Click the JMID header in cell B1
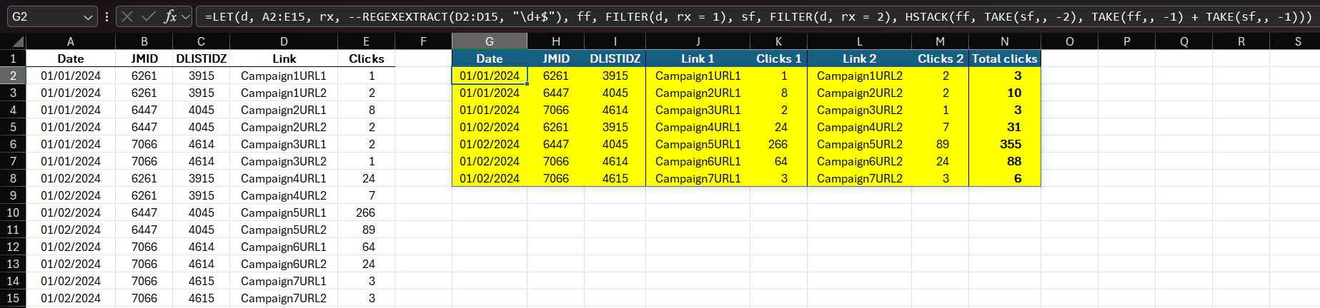 click(x=144, y=58)
